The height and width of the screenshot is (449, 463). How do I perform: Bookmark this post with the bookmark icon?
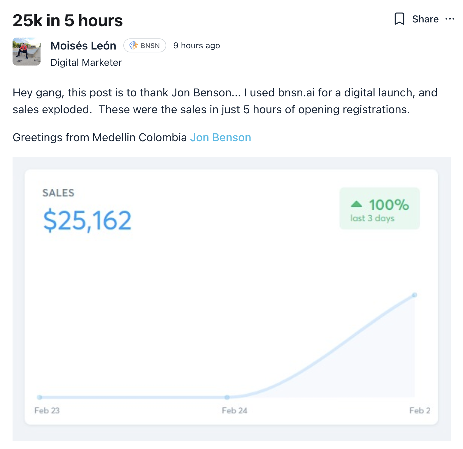tap(399, 19)
